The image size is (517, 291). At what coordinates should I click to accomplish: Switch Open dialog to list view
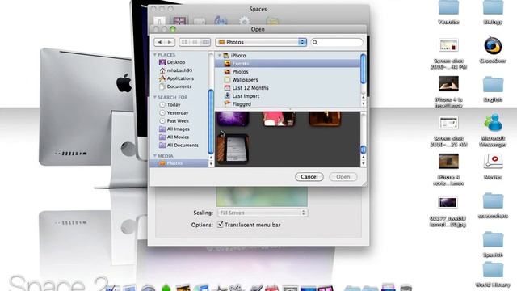click(x=195, y=42)
